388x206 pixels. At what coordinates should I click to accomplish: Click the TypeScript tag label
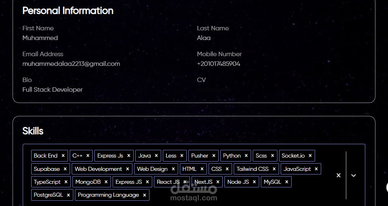pyautogui.click(x=47, y=182)
